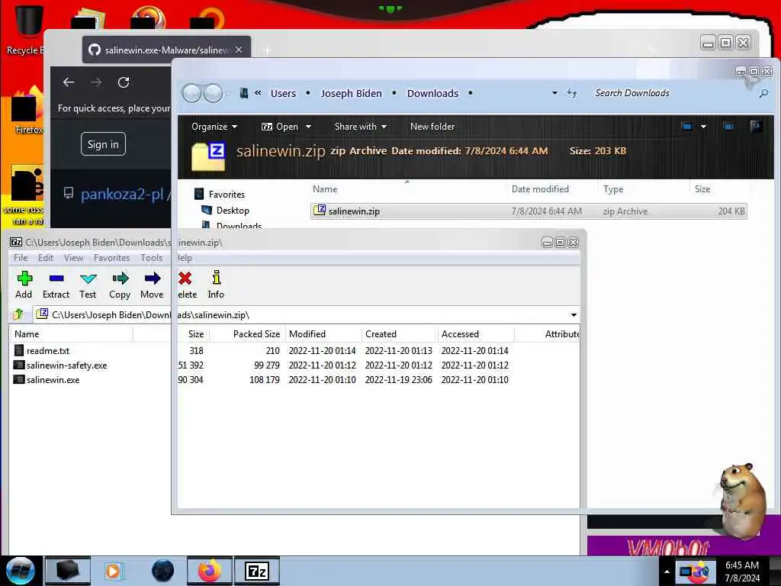Sort Explorer list by Type column
Viewport: 781px width, 586px height.
point(613,189)
